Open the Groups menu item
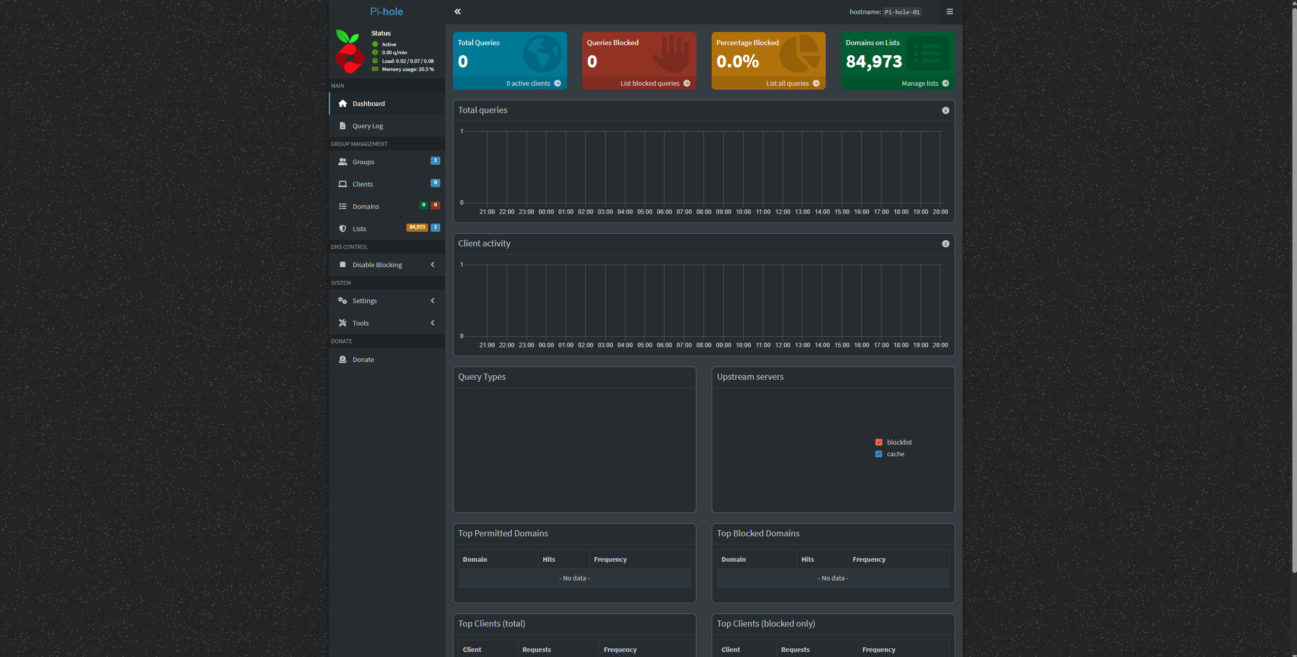This screenshot has height=657, width=1297. click(387, 162)
